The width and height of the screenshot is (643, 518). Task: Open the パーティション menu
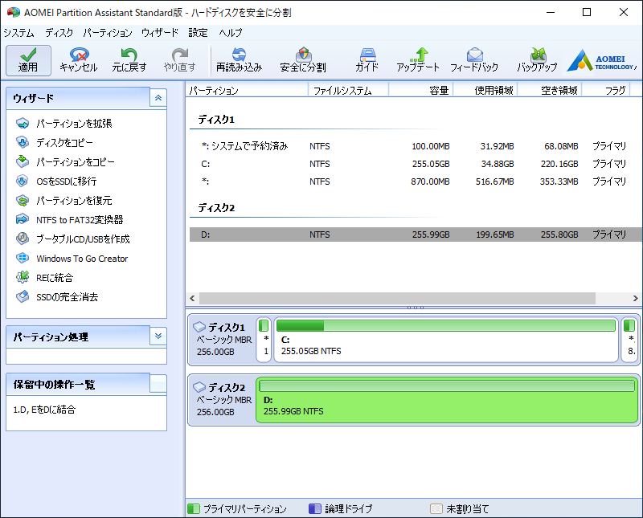coord(108,33)
